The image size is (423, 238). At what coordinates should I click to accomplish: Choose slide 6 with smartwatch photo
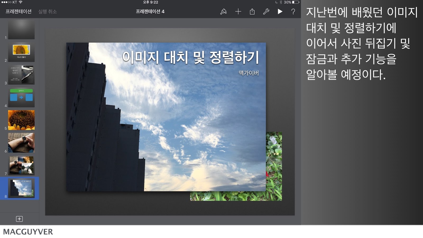coord(21,143)
